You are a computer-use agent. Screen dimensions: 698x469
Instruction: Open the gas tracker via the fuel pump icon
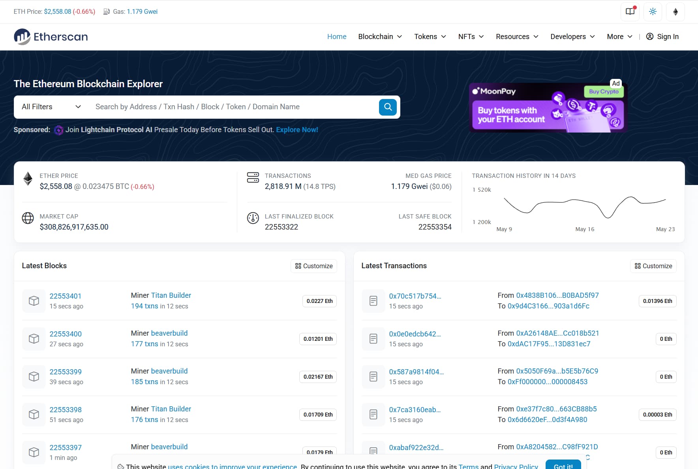point(106,11)
